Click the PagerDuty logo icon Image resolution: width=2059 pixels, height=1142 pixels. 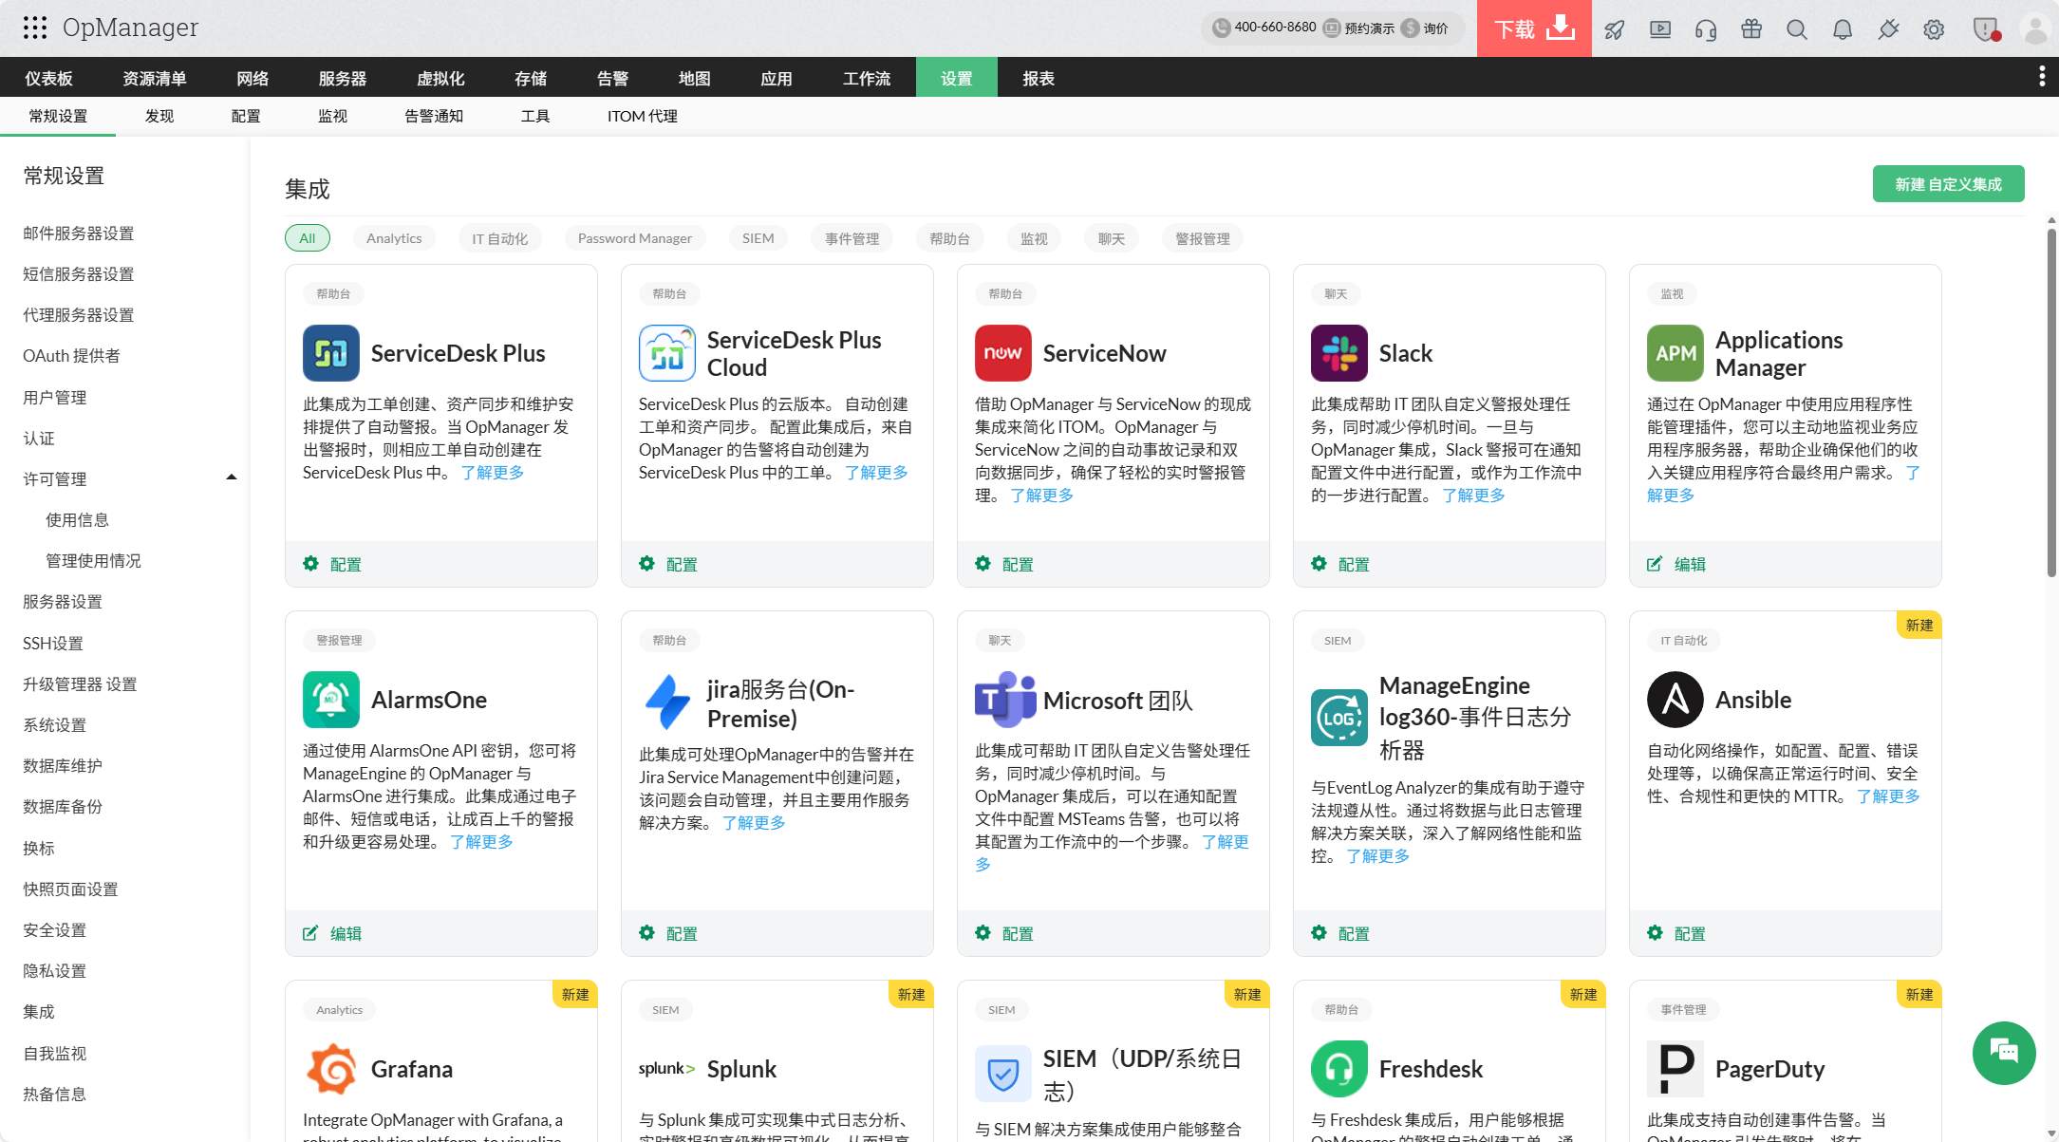tap(1675, 1068)
